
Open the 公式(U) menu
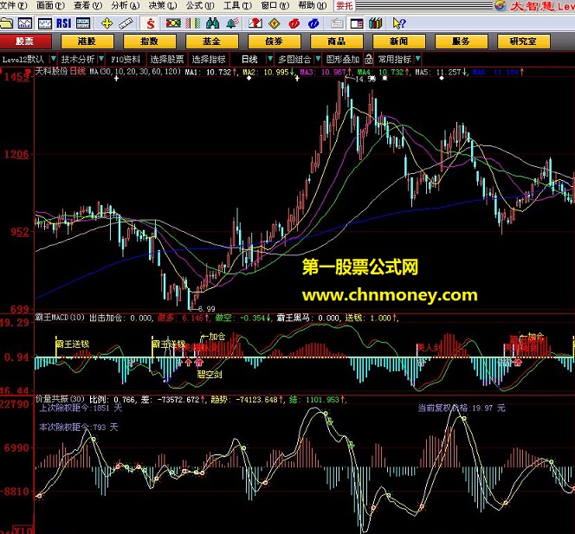pyautogui.click(x=200, y=5)
